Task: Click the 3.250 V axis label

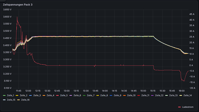Action: click(x=7, y=67)
